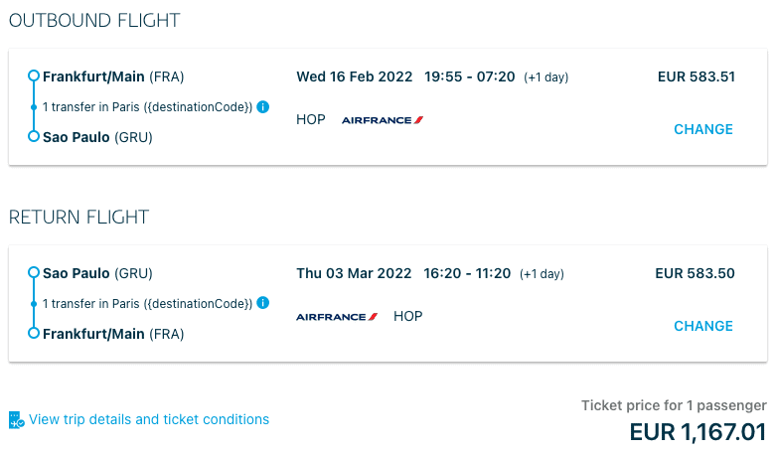The height and width of the screenshot is (452, 776).
Task: Click Air France logo in outbound flight
Action: click(383, 120)
